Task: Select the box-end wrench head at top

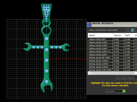Action: (x=47, y=30)
